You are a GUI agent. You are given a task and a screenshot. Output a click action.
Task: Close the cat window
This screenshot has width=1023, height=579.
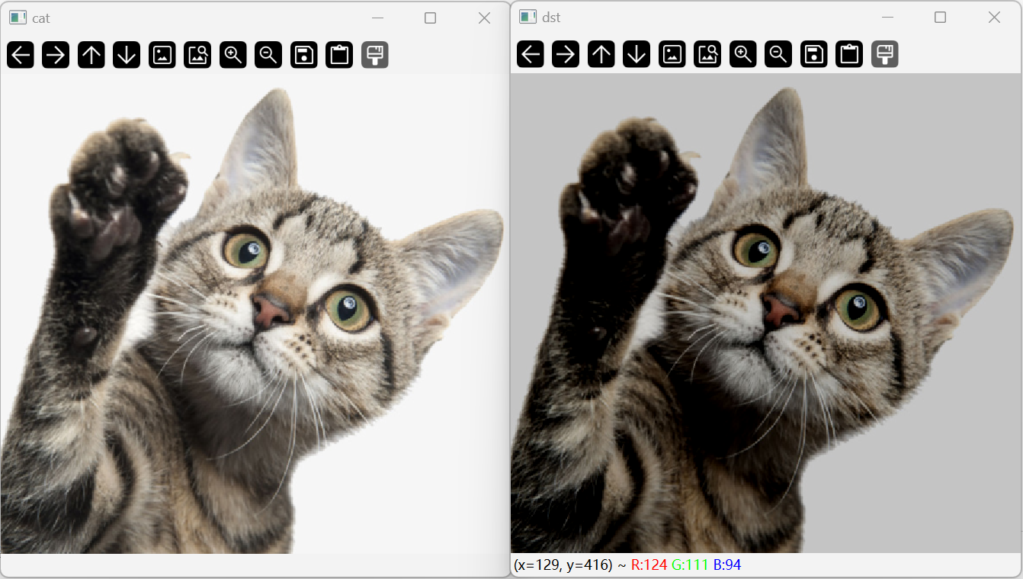click(x=484, y=18)
